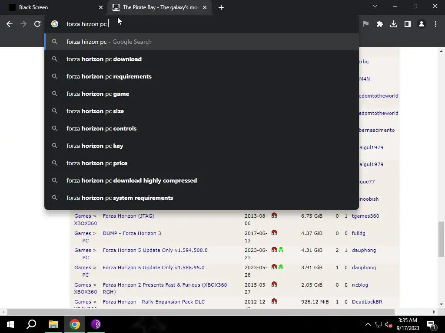Open Forza Horizon 2 Presents Fast & Furious link
The width and height of the screenshot is (445, 333).
(x=166, y=288)
